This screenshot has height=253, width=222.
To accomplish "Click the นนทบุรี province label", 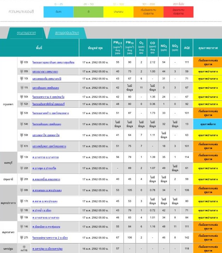I will point(8,163).
